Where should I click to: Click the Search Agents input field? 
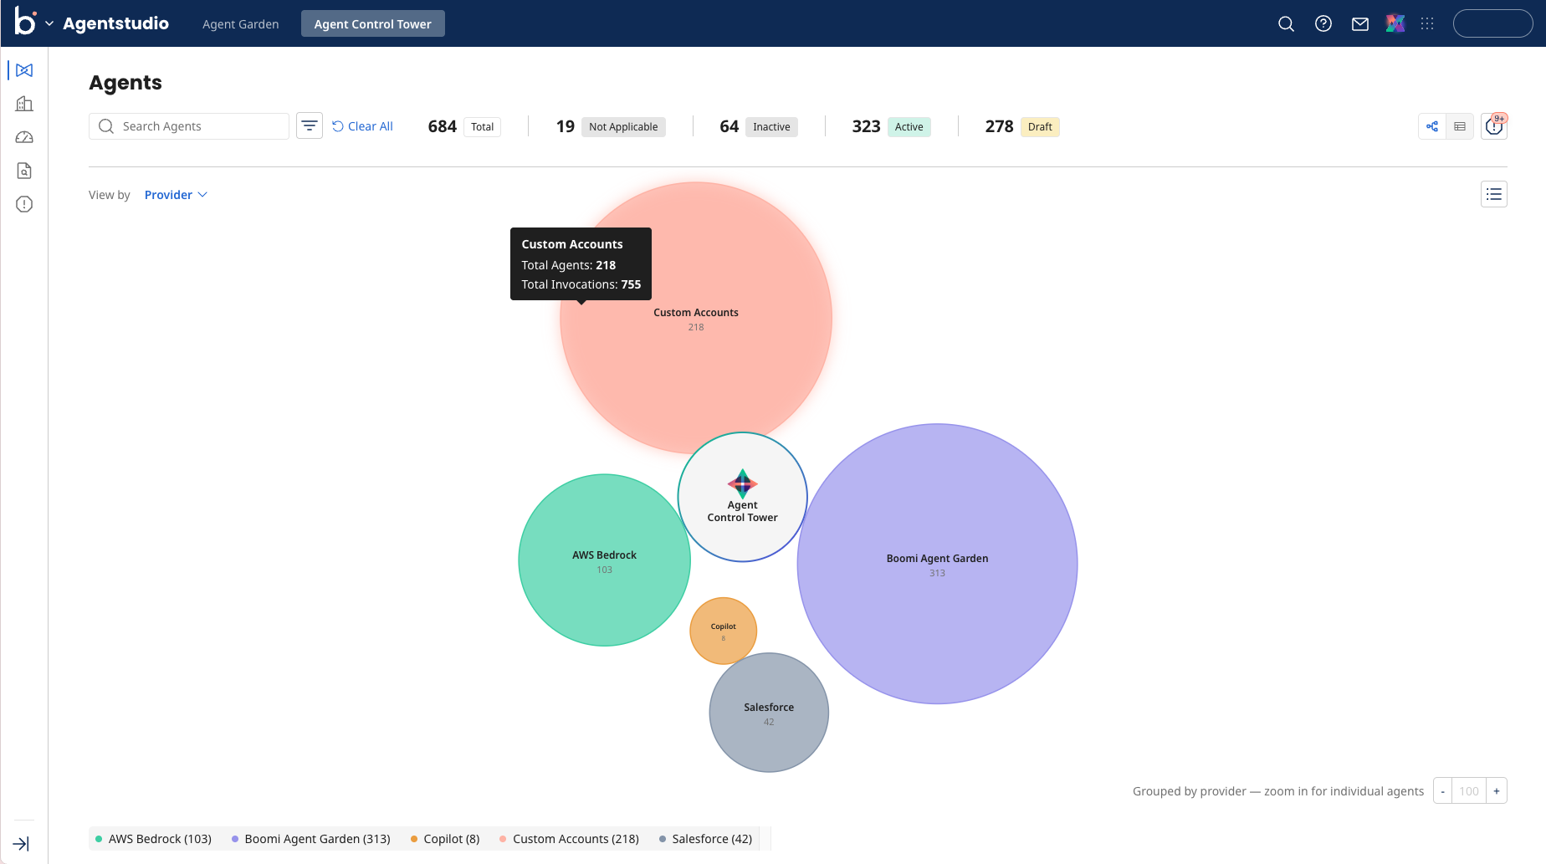tap(189, 126)
